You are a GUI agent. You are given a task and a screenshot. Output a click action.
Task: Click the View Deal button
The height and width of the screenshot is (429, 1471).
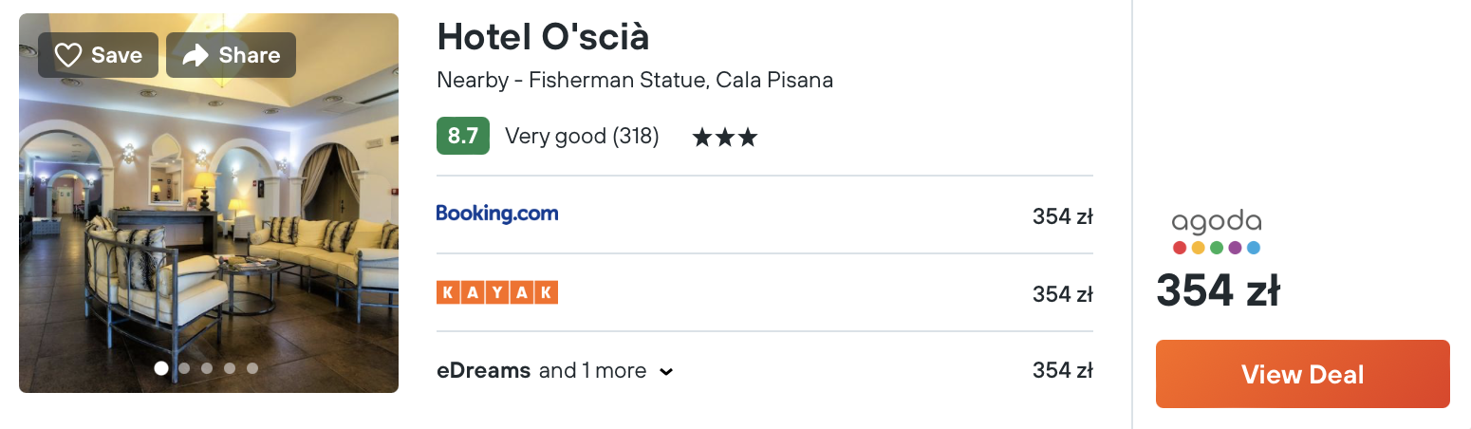[1303, 374]
